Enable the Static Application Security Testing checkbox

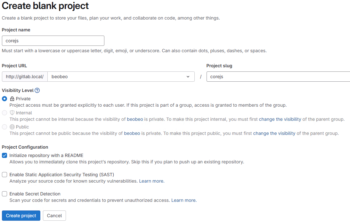tap(4, 175)
